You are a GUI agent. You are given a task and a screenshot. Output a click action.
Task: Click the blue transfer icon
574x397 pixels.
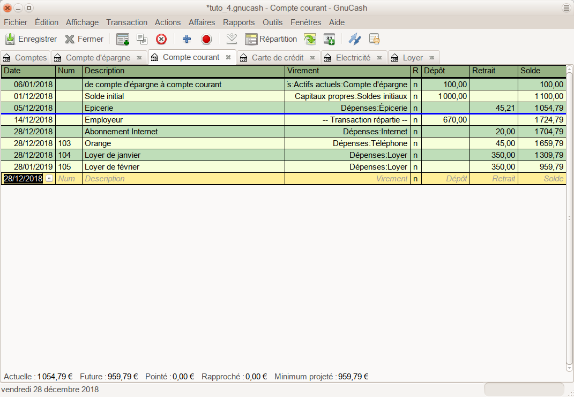355,39
